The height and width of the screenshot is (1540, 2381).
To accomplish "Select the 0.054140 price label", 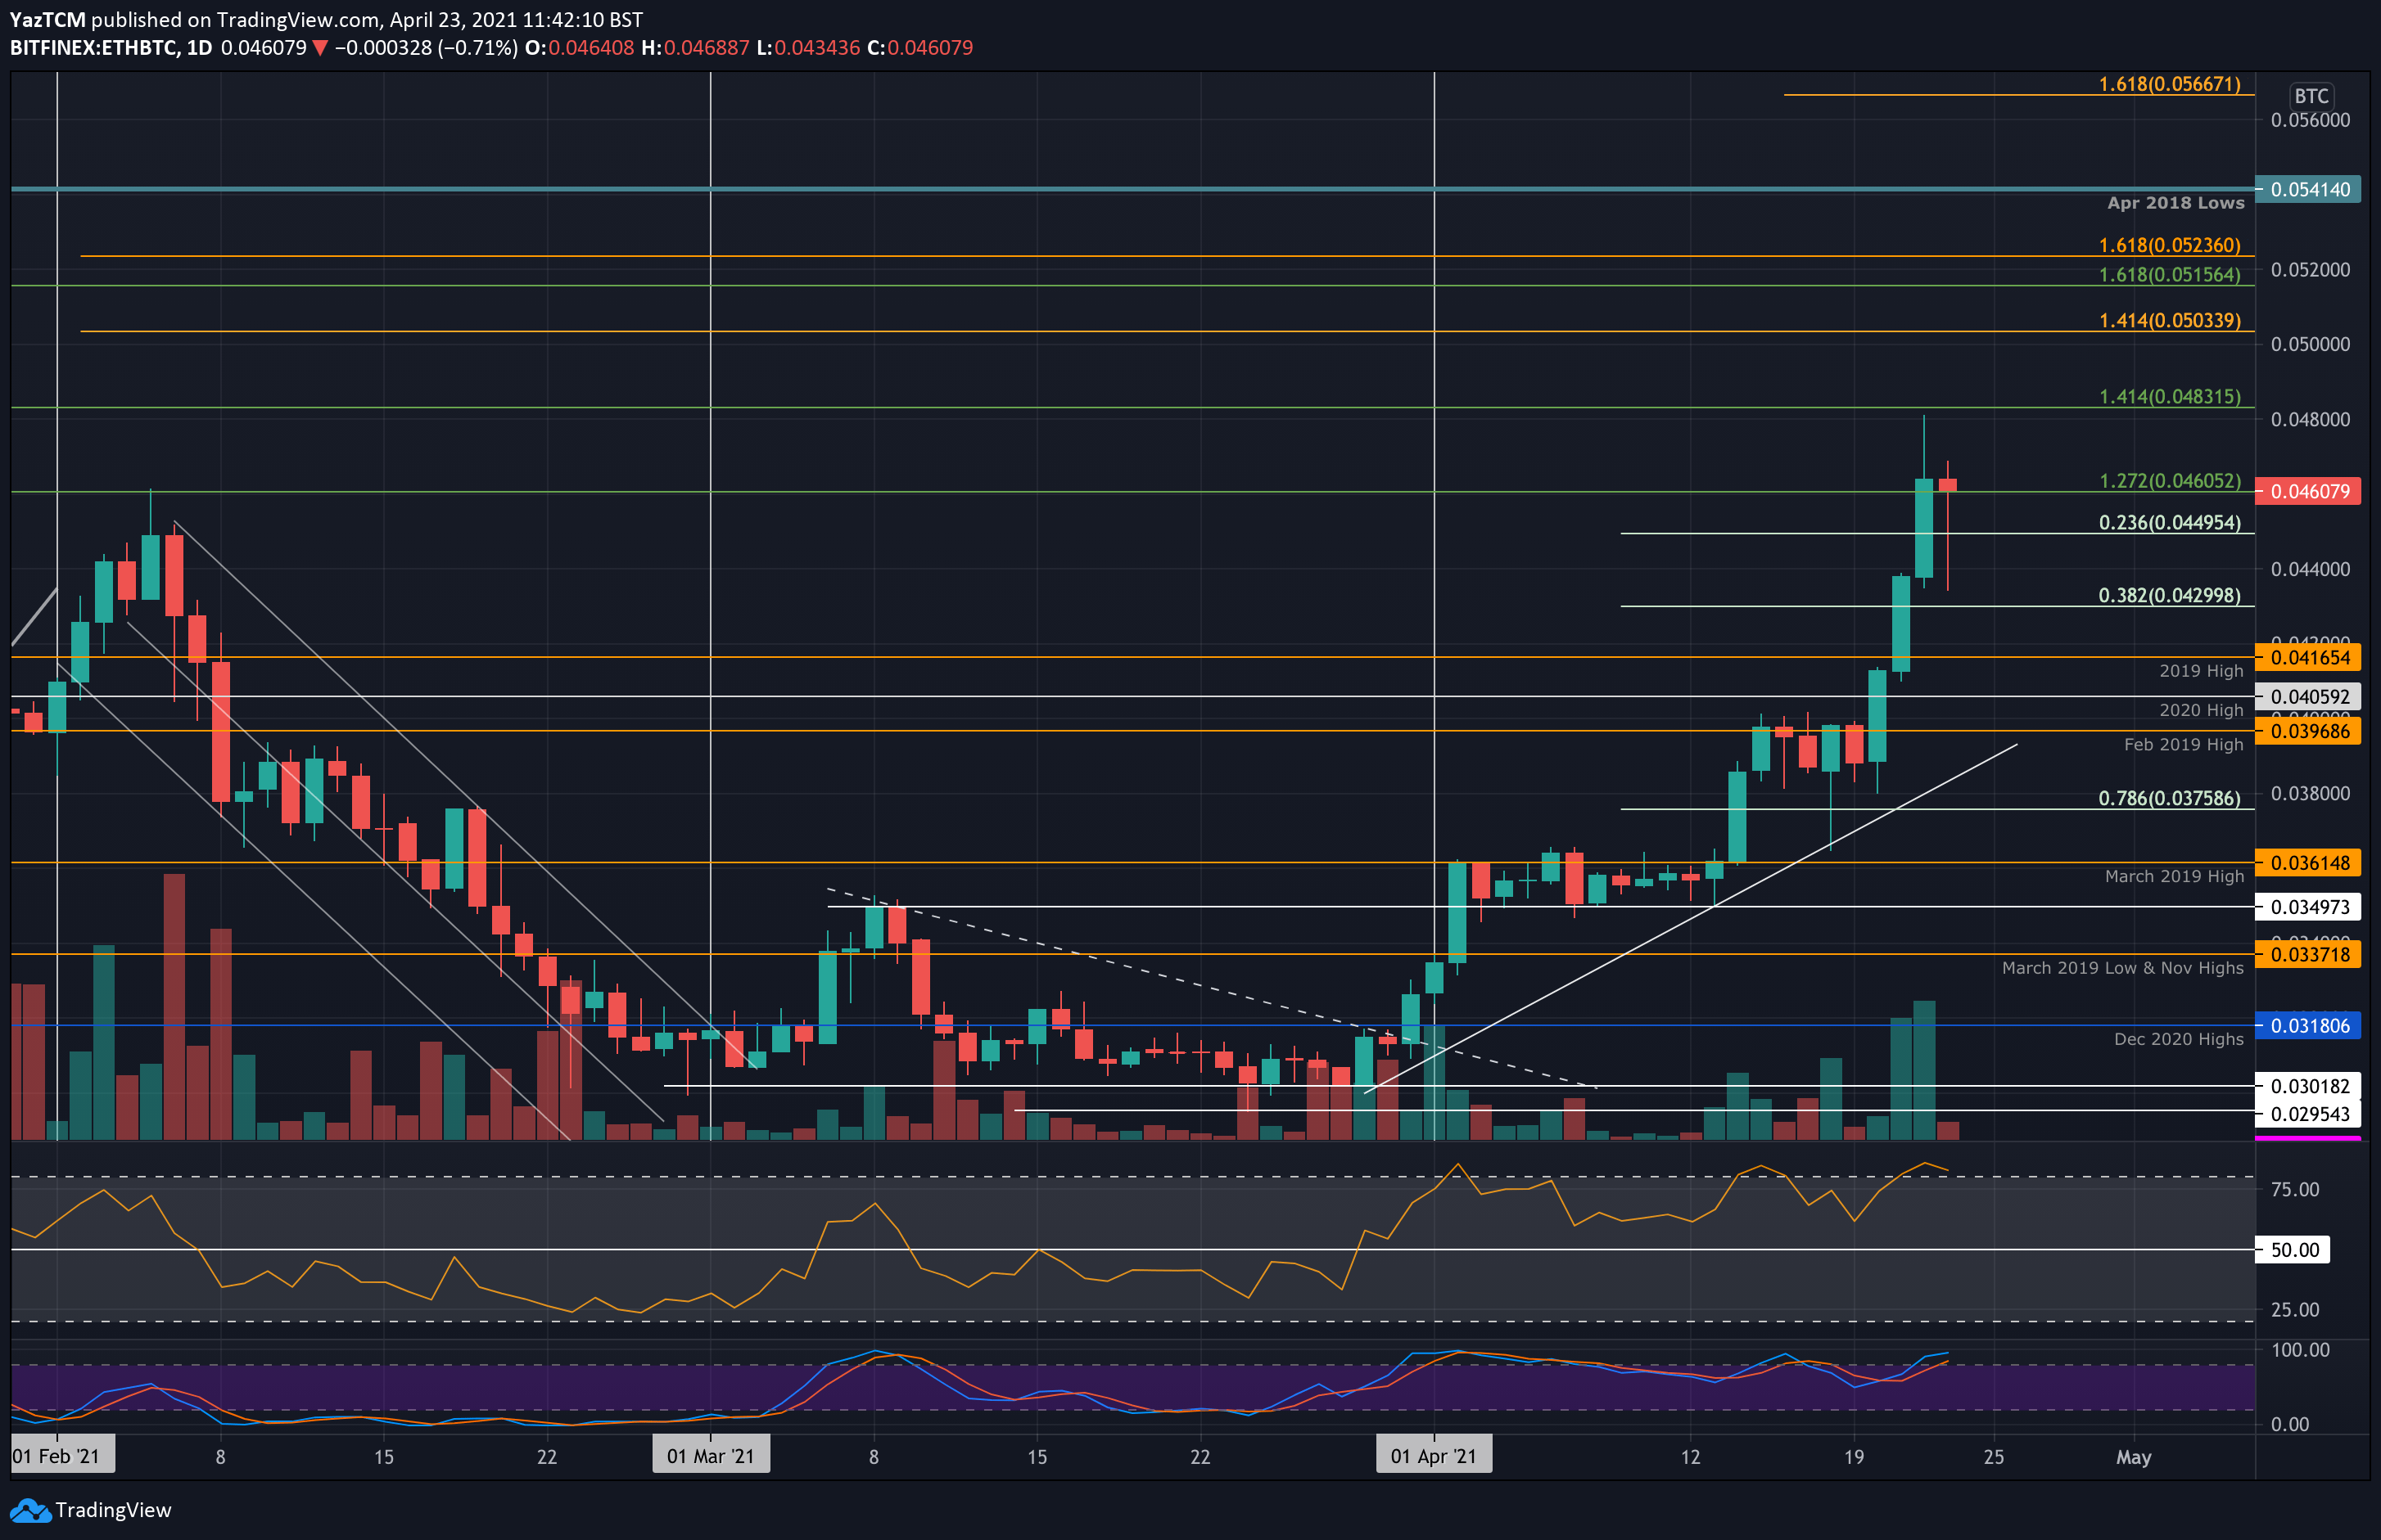I will click(x=2309, y=189).
